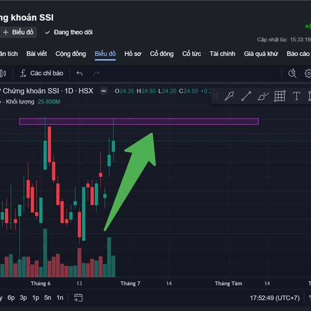
Task: Open the Giá quá khứ tab
Action: [x=261, y=54]
